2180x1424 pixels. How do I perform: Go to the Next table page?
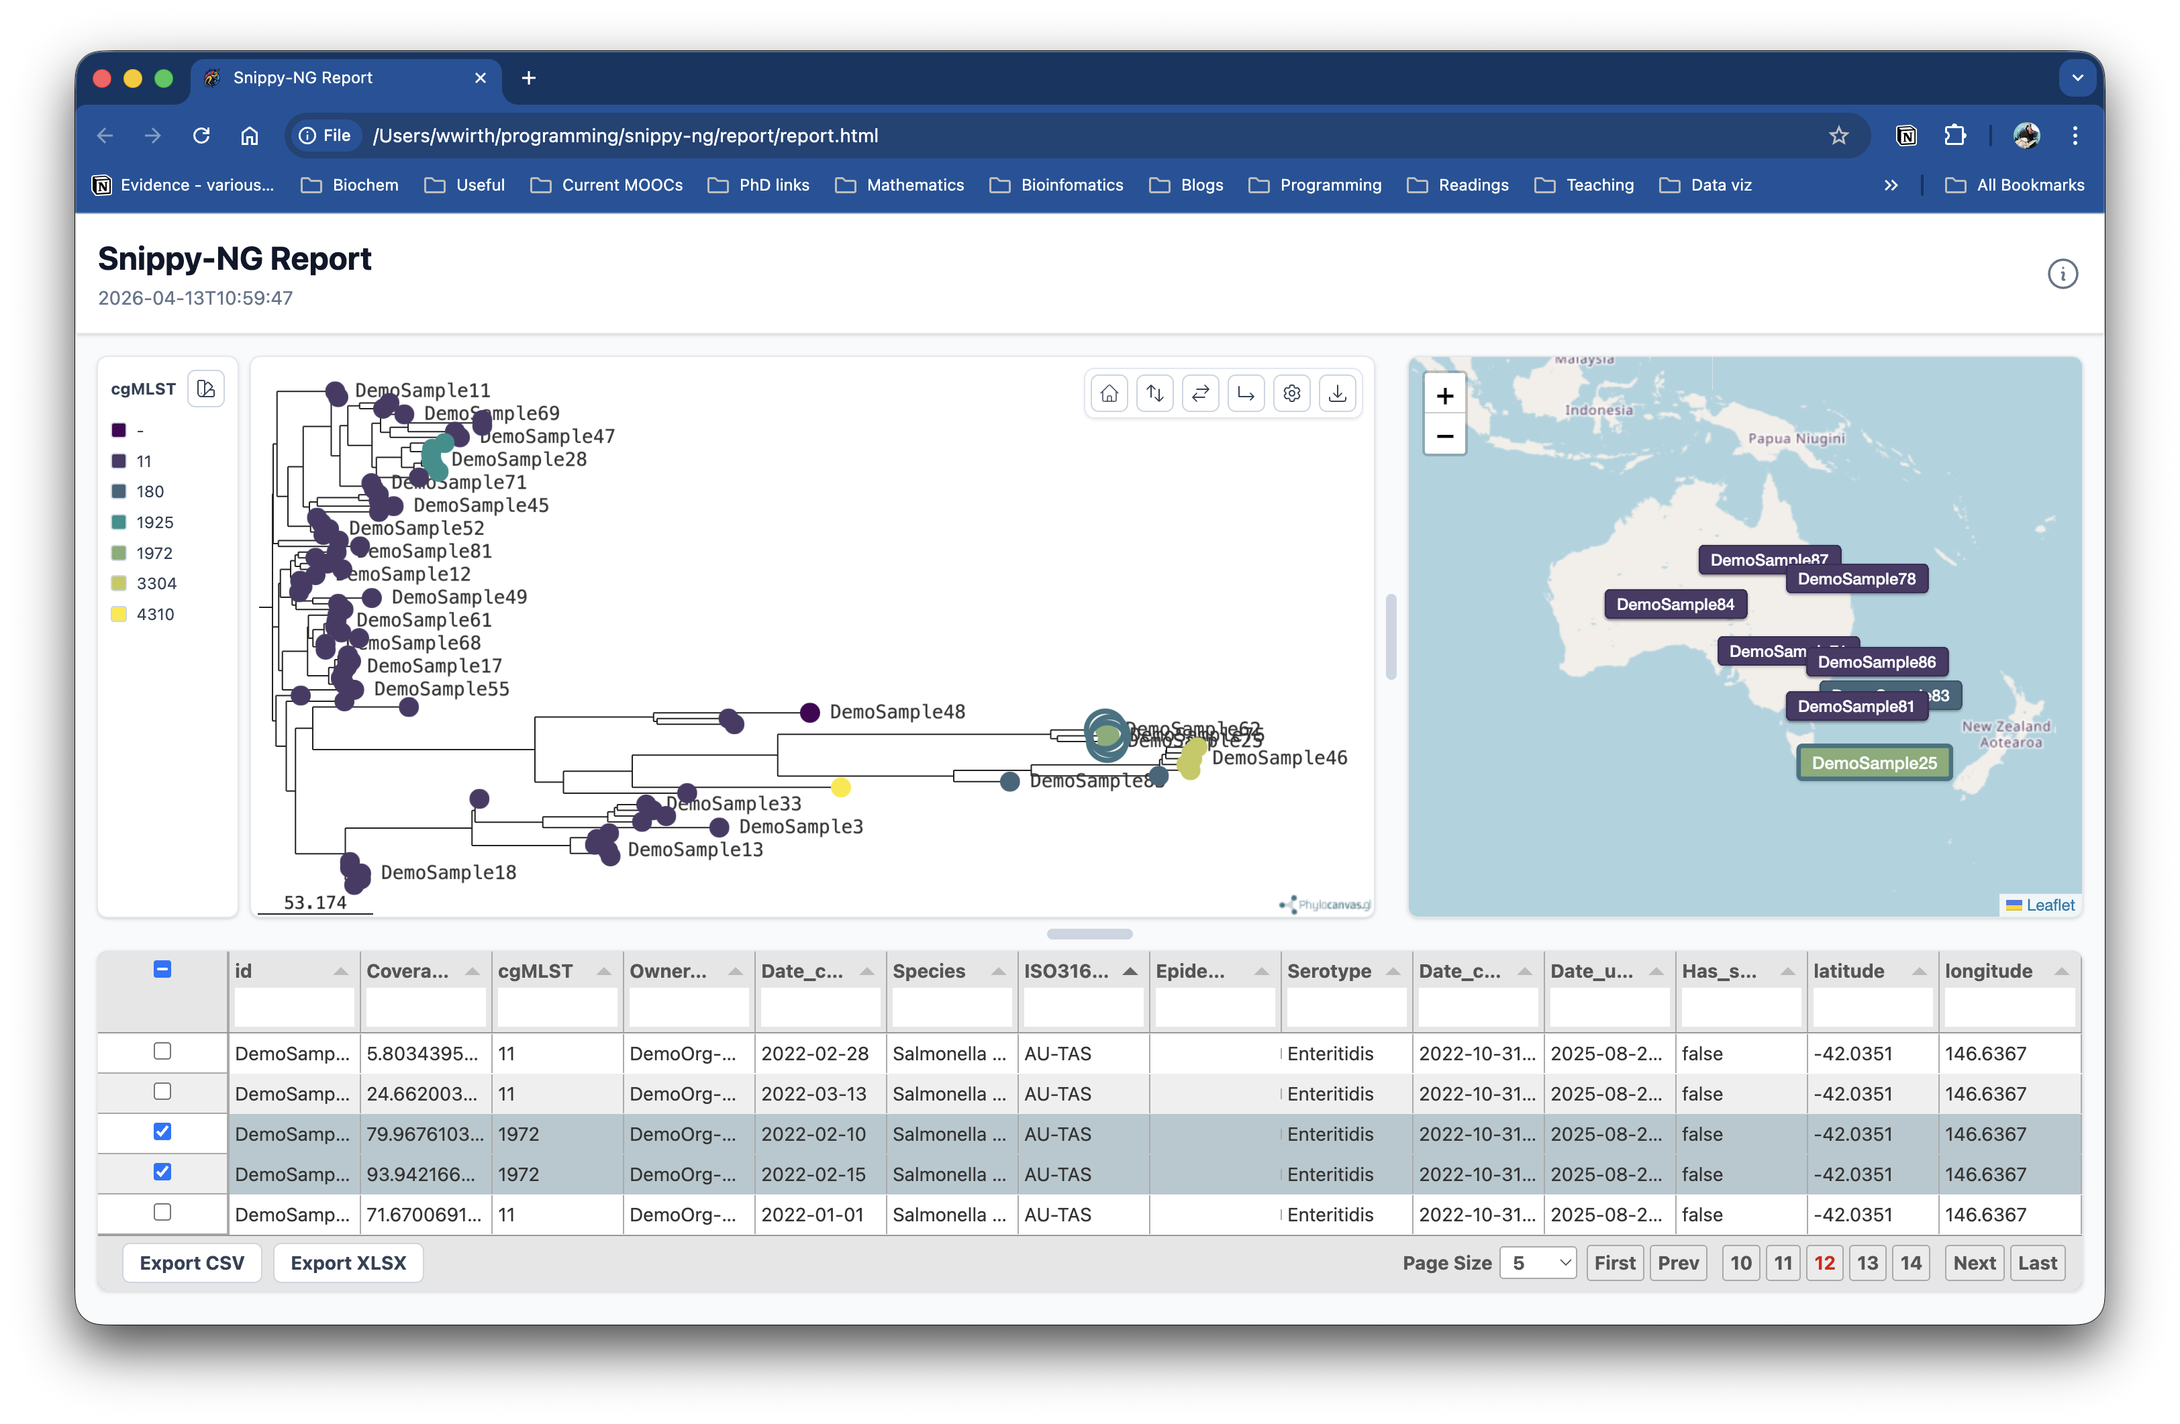coord(1974,1263)
